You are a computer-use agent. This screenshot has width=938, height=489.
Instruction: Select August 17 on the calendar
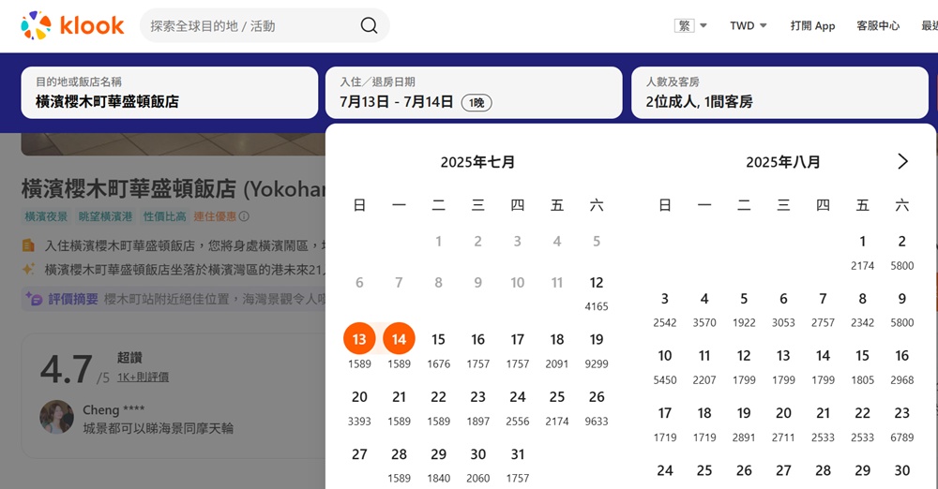point(665,423)
